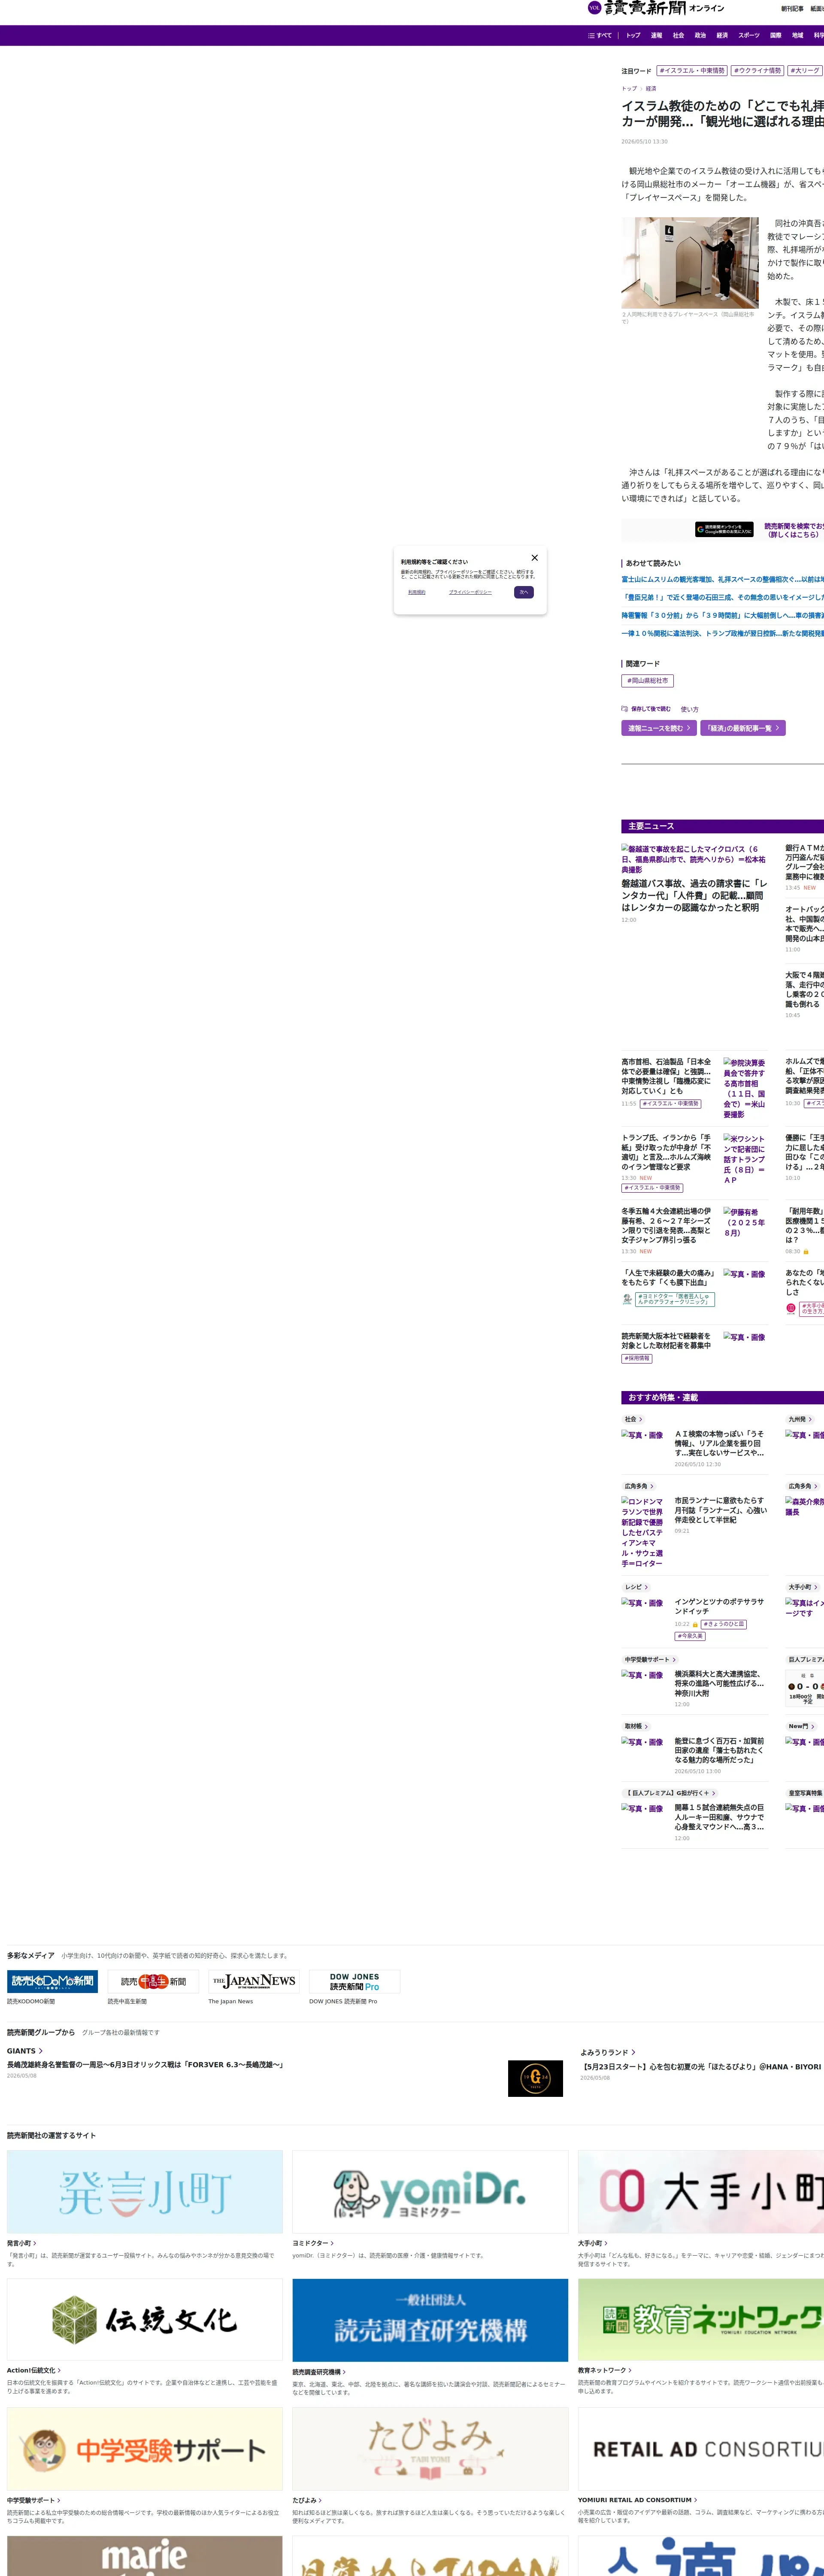Click the prayer space article photo
Screen dimensions: 824x2576
[x=690, y=263]
